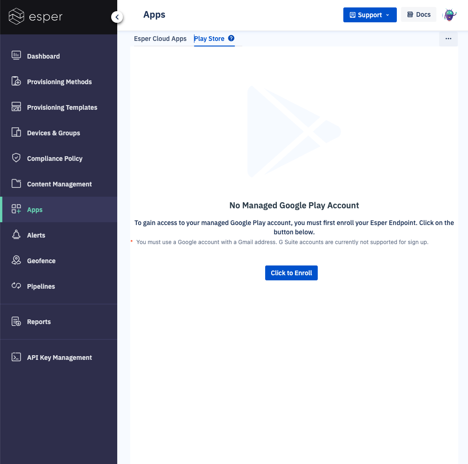Viewport: 468px width, 464px height.
Task: Click the Provisioning Templates icon
Action: point(16,107)
